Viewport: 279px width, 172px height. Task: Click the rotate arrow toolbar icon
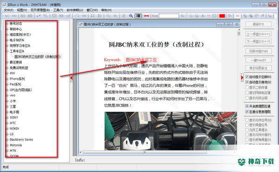77,16
